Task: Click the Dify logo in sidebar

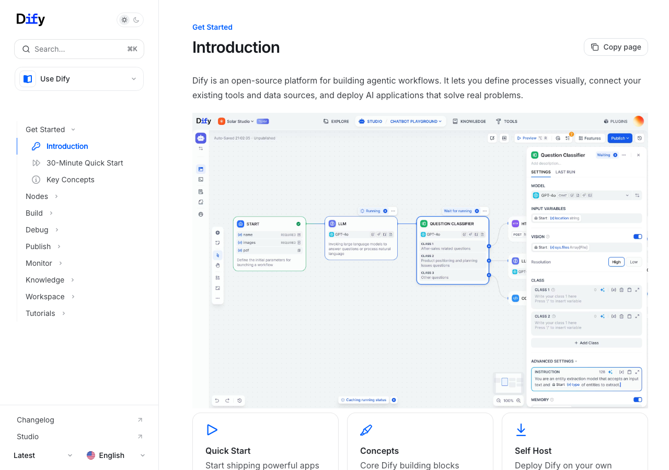Action: coord(30,19)
